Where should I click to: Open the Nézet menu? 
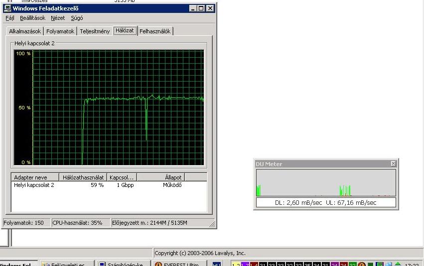click(58, 18)
